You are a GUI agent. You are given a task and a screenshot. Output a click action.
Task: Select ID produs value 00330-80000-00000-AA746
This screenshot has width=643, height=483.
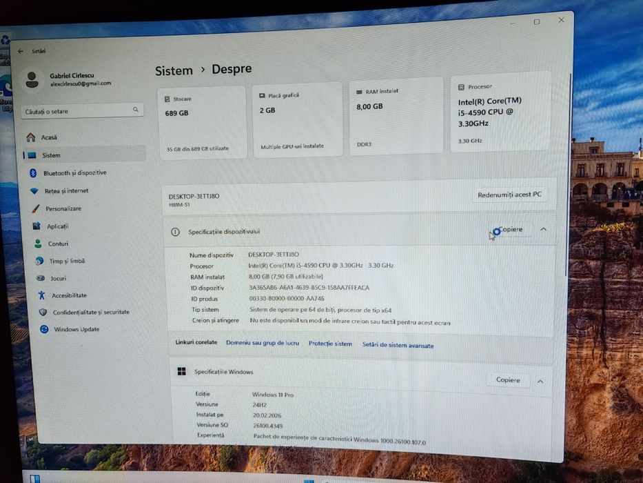coord(287,299)
